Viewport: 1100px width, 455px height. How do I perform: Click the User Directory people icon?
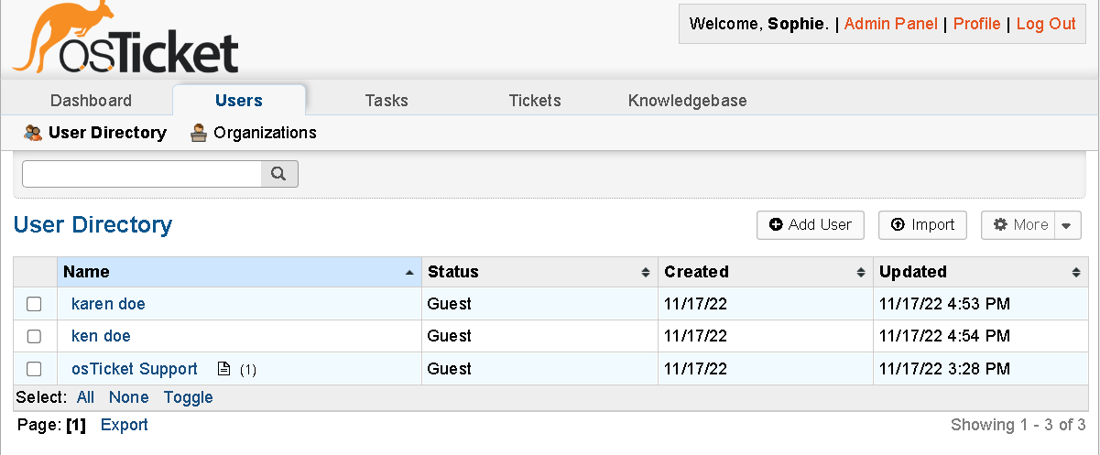[x=33, y=133]
